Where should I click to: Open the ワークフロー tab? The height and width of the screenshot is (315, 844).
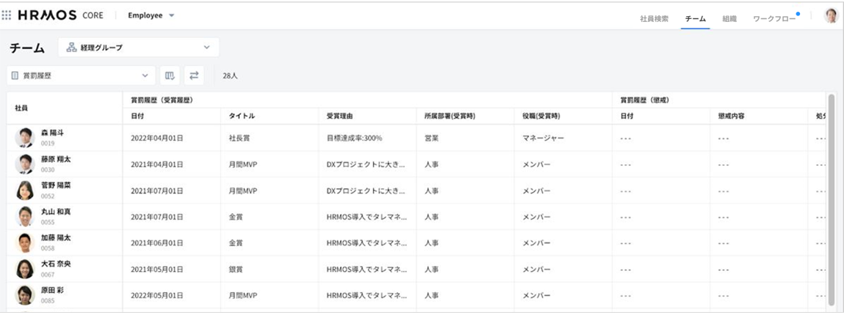(774, 19)
